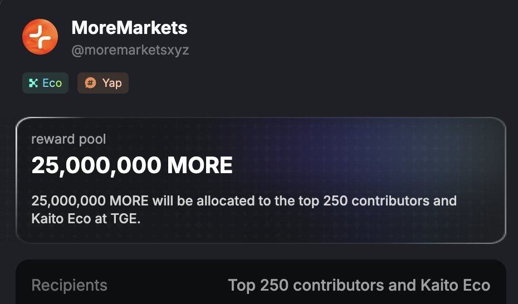Open the MoreMarkets project name title

tap(129, 28)
